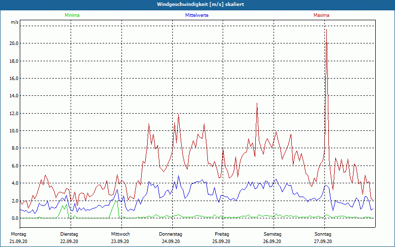Click the 0,0 y-axis value
This screenshot has height=247, width=395.
click(x=15, y=218)
